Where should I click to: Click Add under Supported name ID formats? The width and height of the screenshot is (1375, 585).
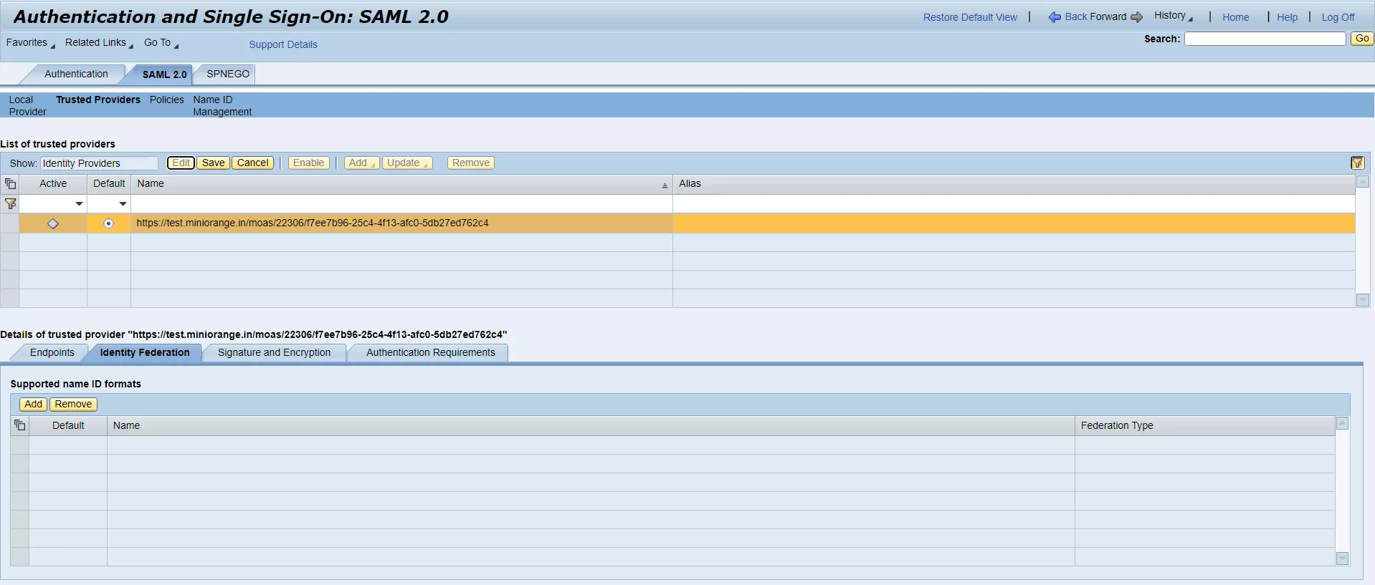pos(33,405)
